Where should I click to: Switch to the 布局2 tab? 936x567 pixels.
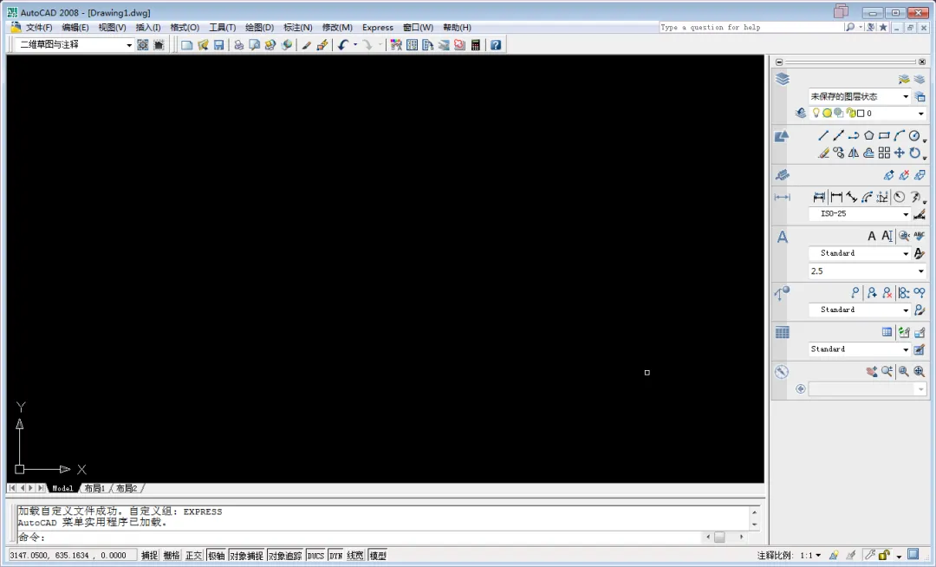click(x=127, y=488)
